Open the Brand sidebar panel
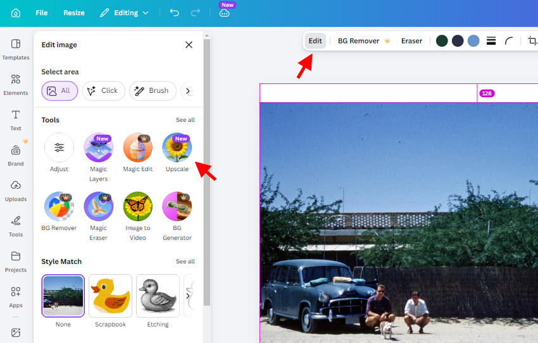This screenshot has width=538, height=343. (16, 155)
